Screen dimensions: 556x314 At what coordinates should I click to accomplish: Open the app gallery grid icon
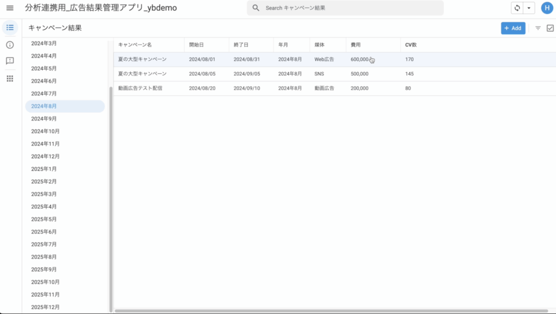[x=10, y=79]
